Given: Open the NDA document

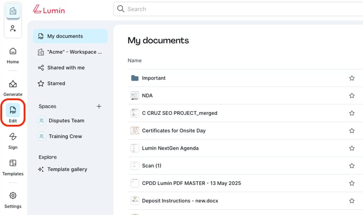Looking at the screenshot, I should pyautogui.click(x=147, y=95).
